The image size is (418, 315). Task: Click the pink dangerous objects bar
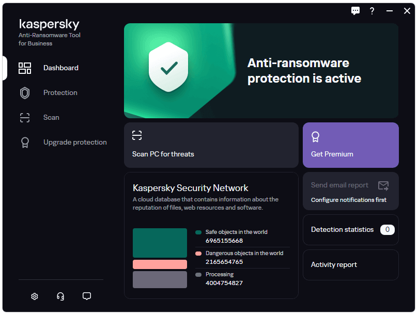coord(160,264)
